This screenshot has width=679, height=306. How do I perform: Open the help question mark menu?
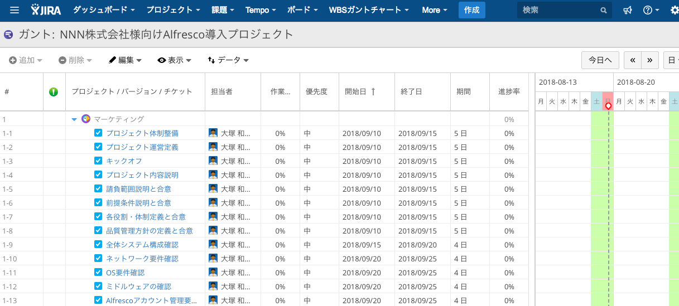click(651, 10)
